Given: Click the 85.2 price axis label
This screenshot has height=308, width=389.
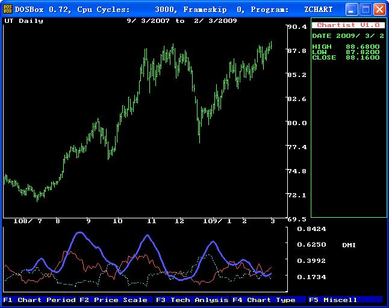Looking at the screenshot, I should [297, 75].
